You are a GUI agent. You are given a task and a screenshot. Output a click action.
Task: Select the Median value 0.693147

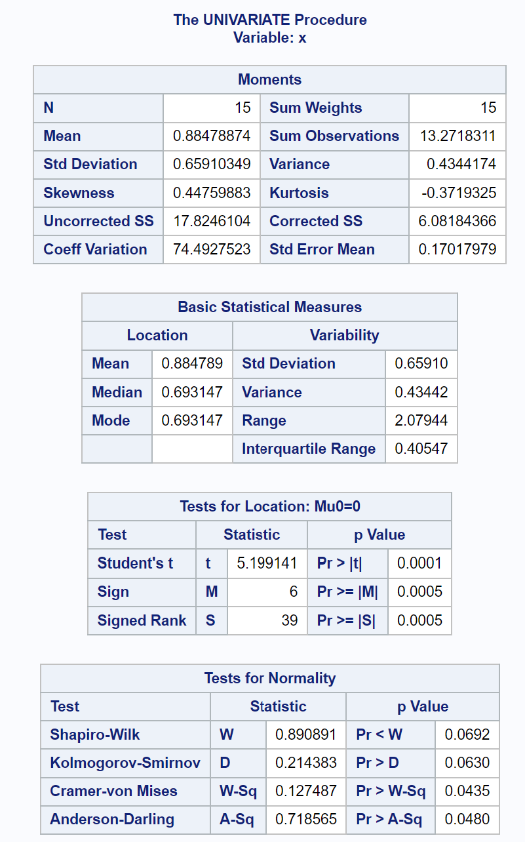[x=192, y=393]
